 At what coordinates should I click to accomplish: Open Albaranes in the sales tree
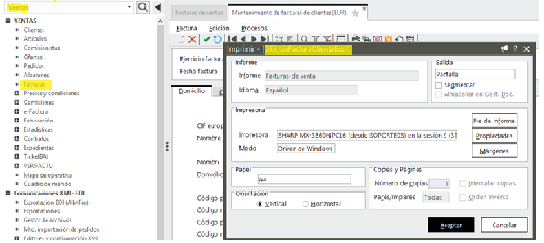pos(36,75)
